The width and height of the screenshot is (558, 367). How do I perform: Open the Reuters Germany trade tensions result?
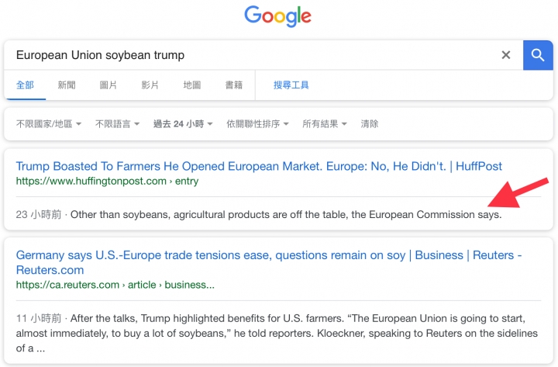point(269,262)
